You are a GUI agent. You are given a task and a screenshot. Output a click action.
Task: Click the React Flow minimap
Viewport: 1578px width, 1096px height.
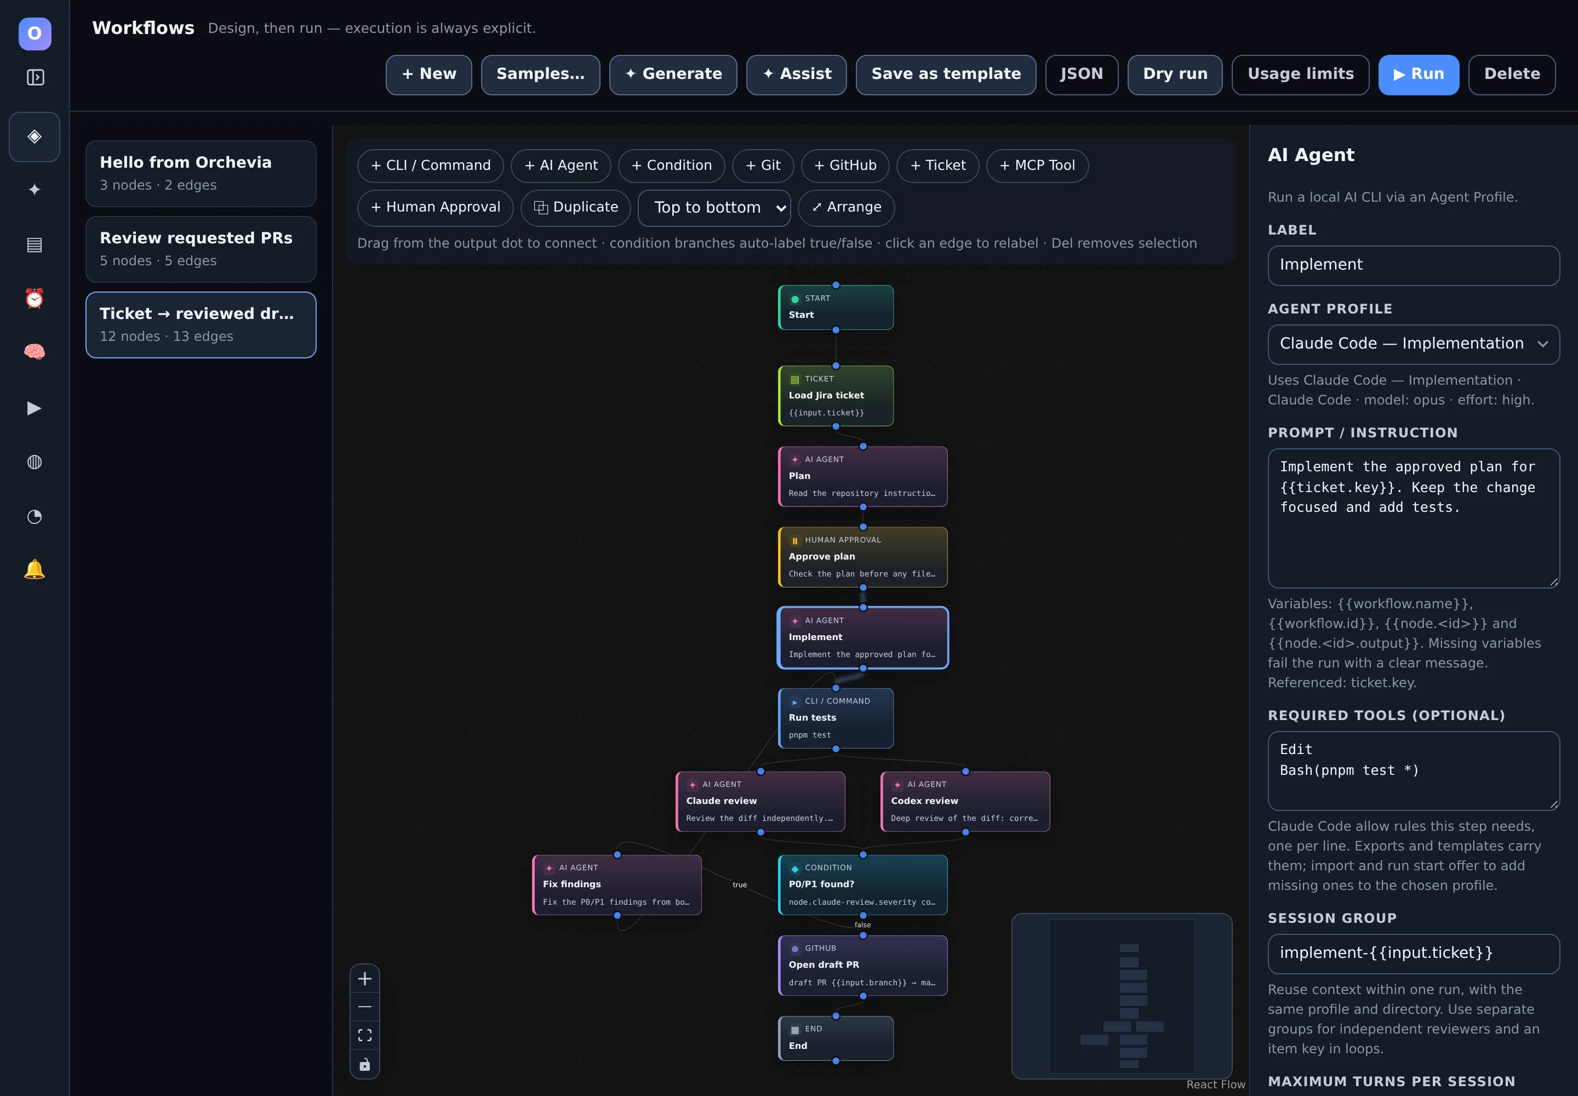(x=1122, y=996)
